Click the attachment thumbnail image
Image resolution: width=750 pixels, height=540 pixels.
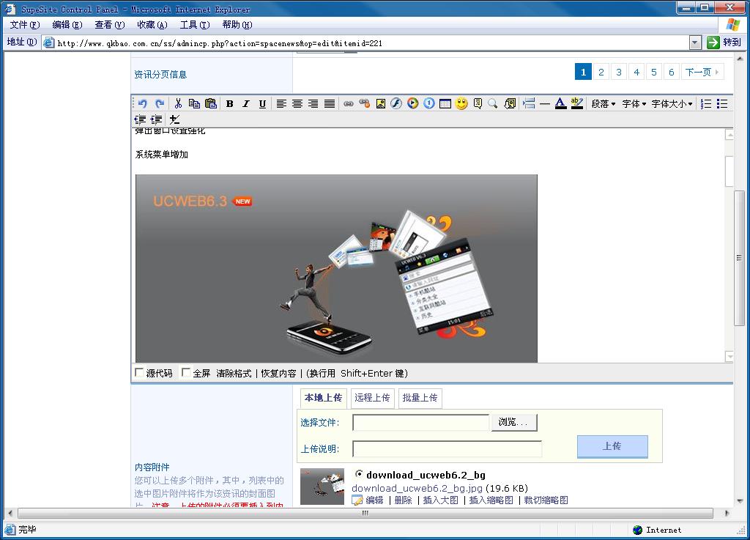322,487
